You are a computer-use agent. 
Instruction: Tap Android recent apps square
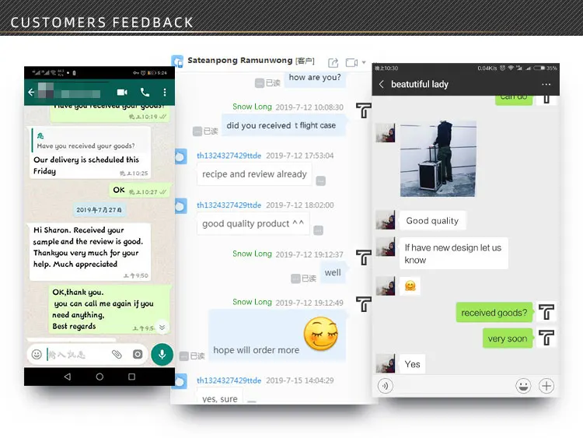click(x=131, y=377)
